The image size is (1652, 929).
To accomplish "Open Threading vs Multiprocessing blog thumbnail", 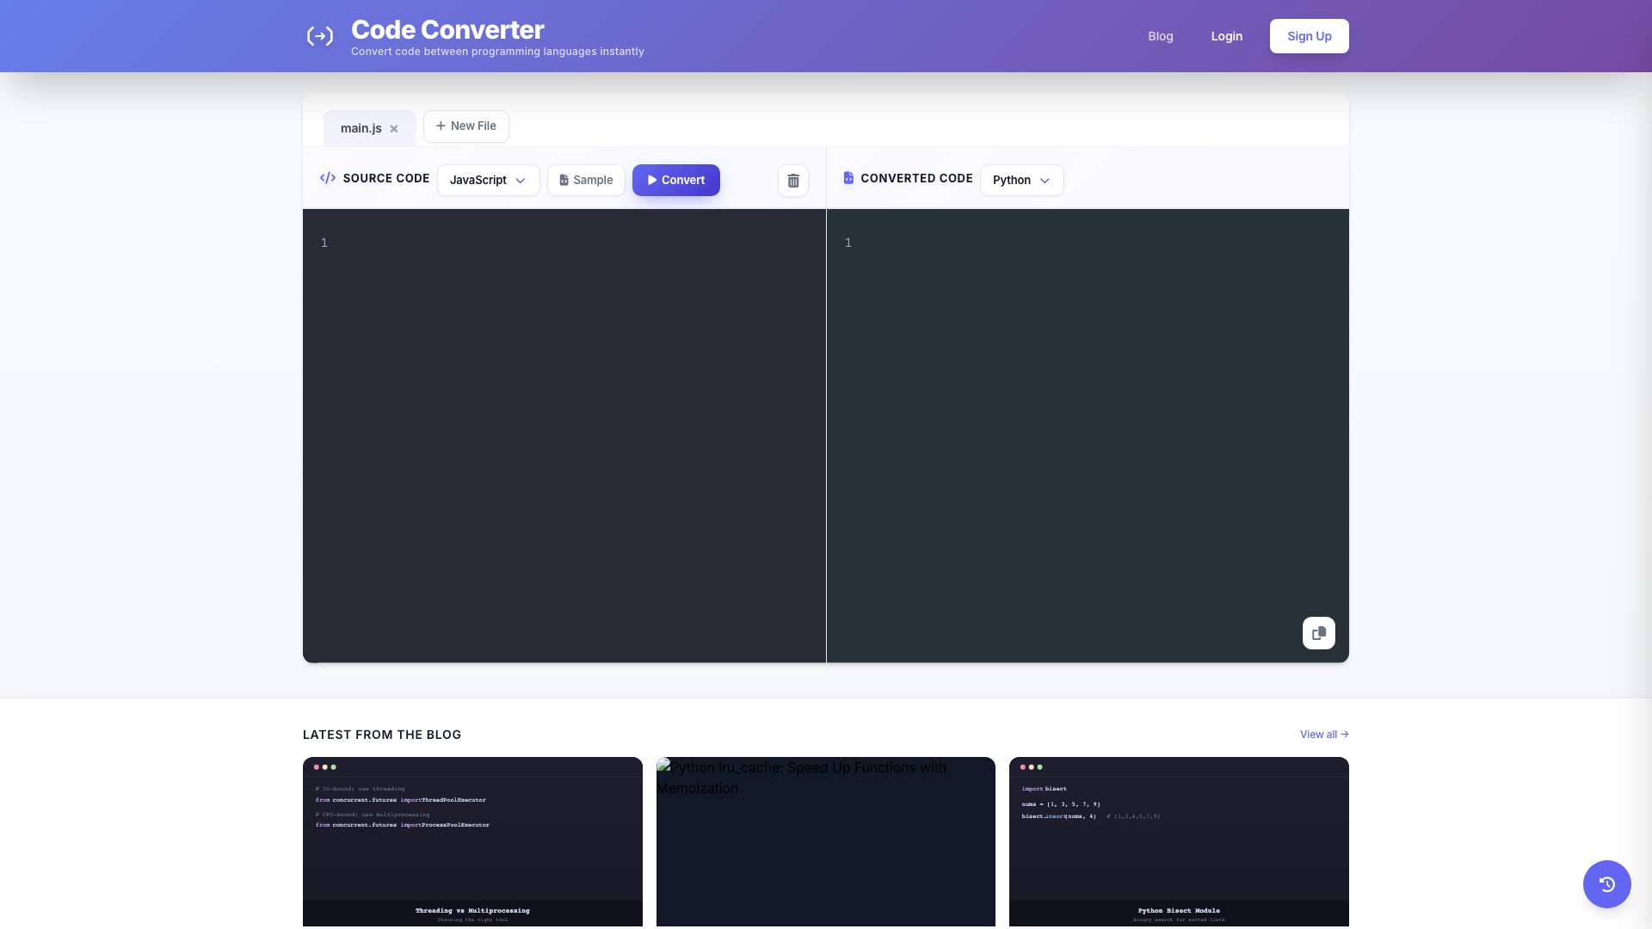I will (x=472, y=841).
